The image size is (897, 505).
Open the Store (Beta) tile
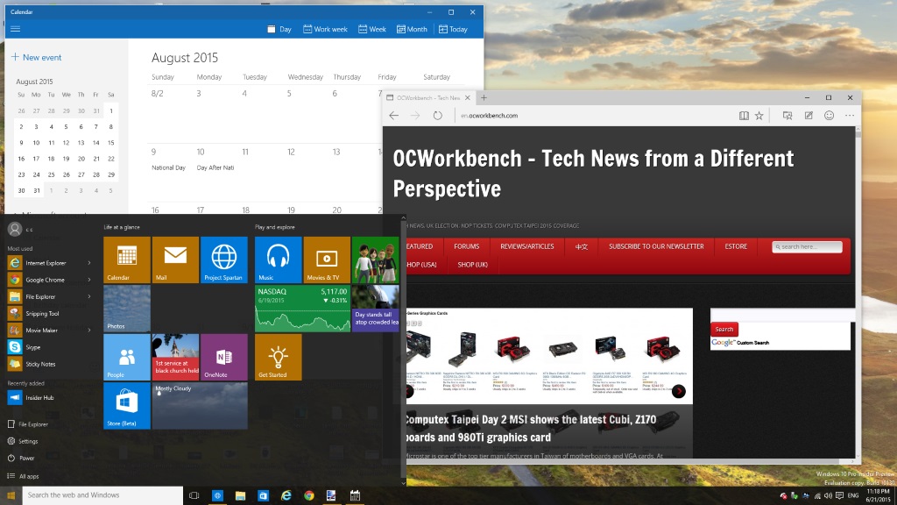tap(127, 406)
